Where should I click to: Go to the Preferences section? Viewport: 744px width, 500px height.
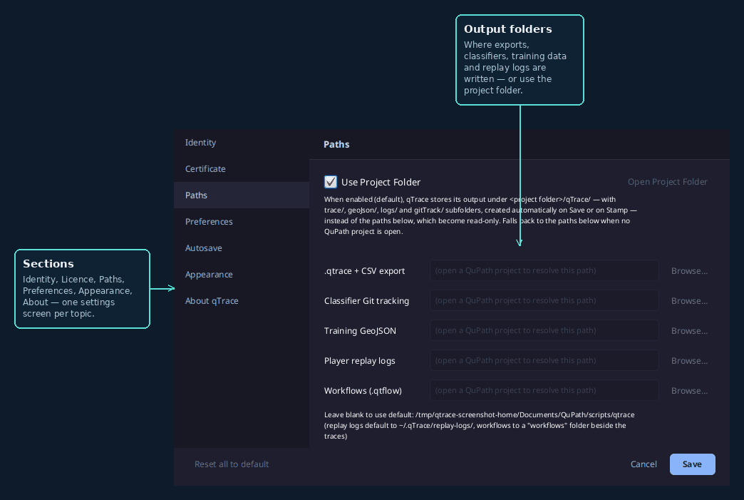(x=242, y=221)
